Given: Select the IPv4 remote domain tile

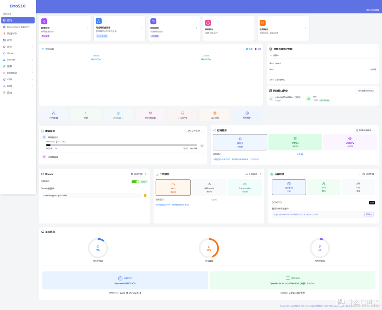Looking at the screenshot, I should pyautogui.click(x=324, y=187).
